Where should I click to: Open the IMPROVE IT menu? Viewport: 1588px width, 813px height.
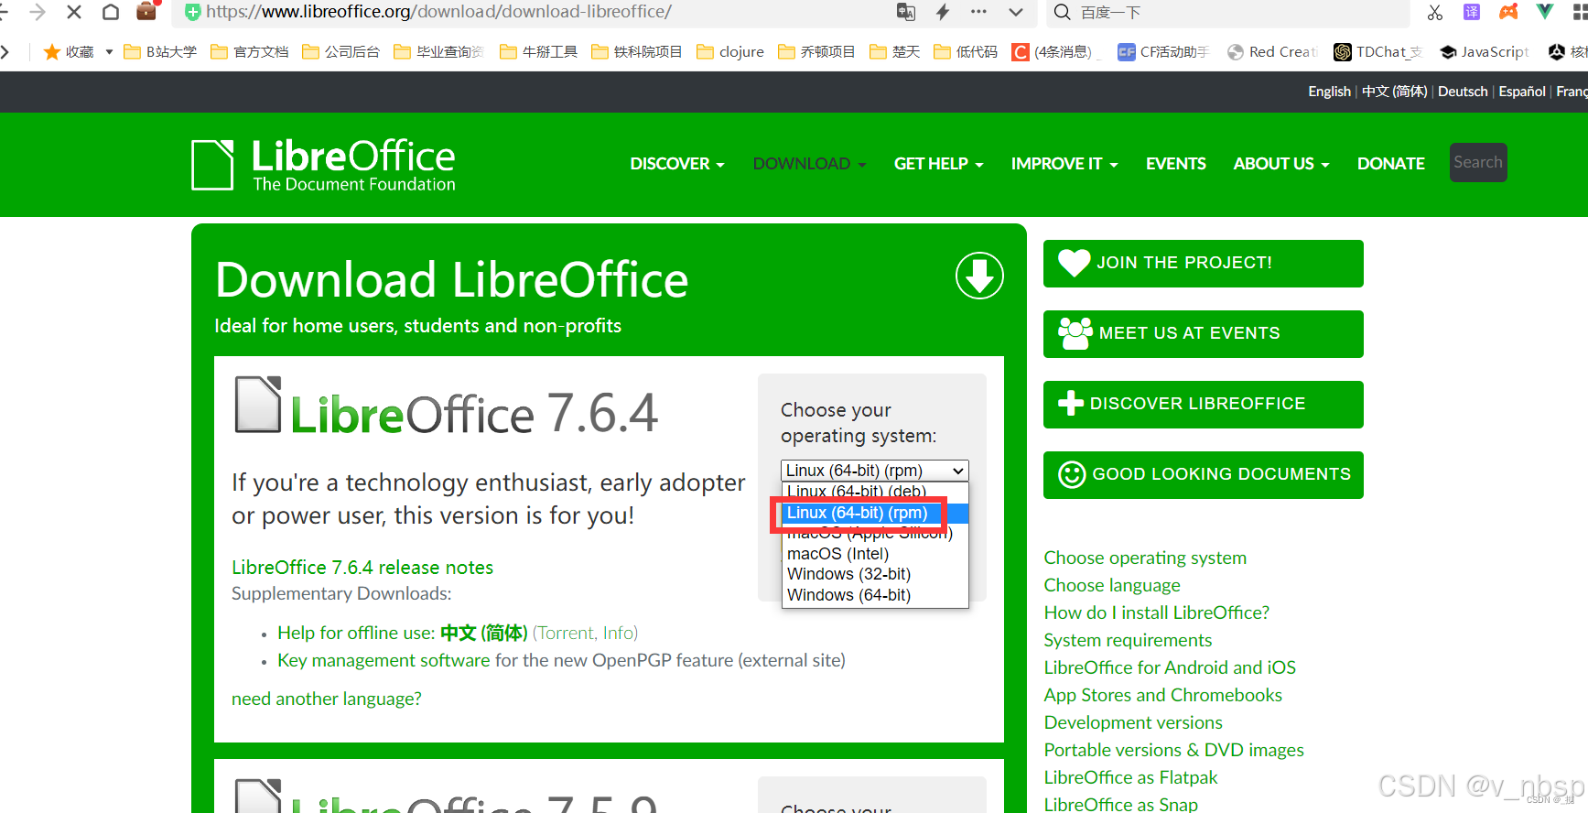(x=1064, y=163)
